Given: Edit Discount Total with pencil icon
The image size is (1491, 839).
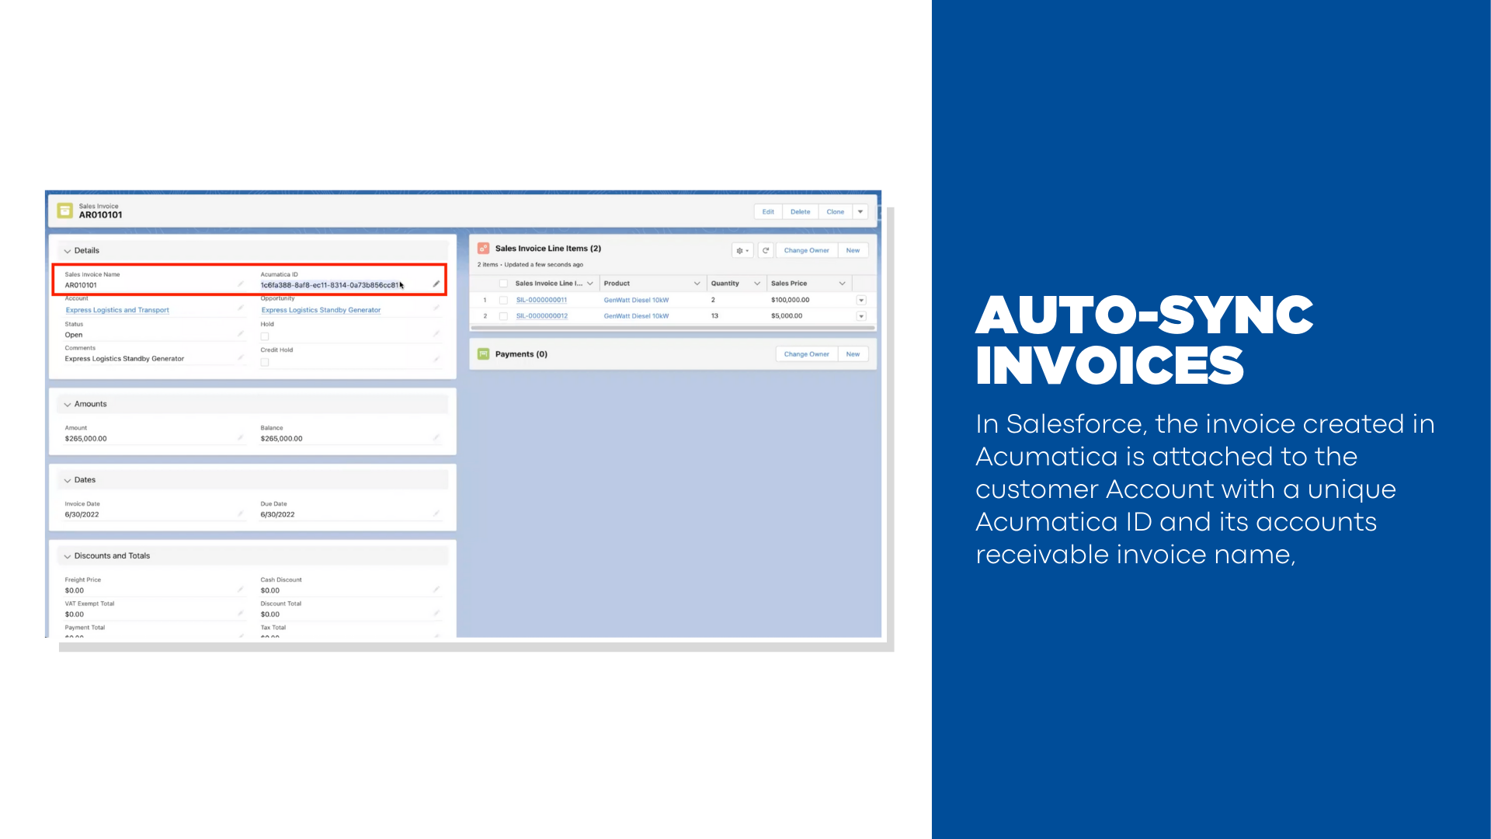Looking at the screenshot, I should [436, 614].
